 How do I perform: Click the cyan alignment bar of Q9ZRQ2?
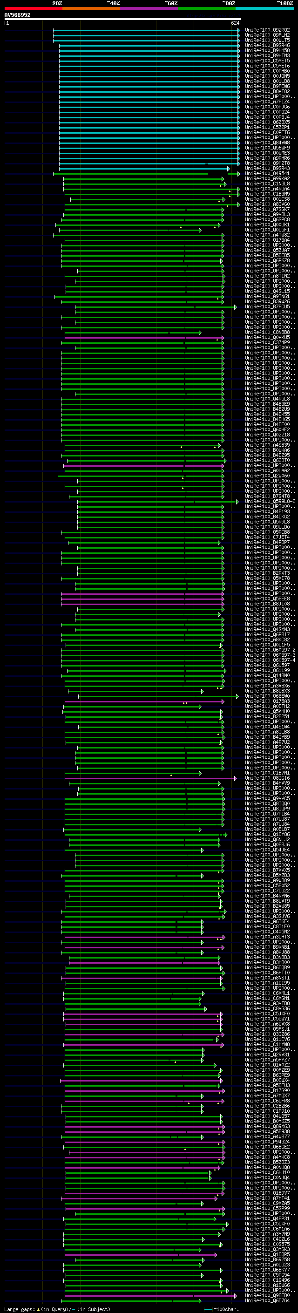tap(146, 30)
